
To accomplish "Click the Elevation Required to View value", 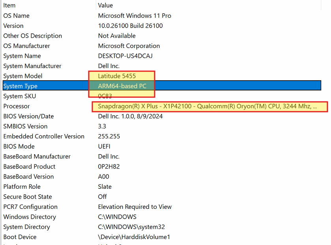I will point(135,207).
